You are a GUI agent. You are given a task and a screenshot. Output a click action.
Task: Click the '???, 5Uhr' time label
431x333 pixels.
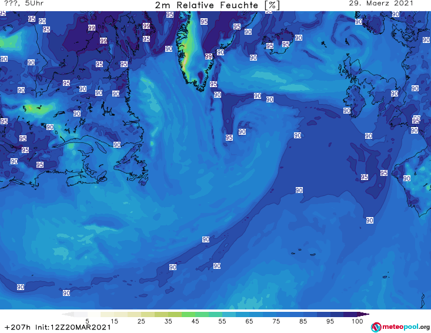pyautogui.click(x=24, y=4)
